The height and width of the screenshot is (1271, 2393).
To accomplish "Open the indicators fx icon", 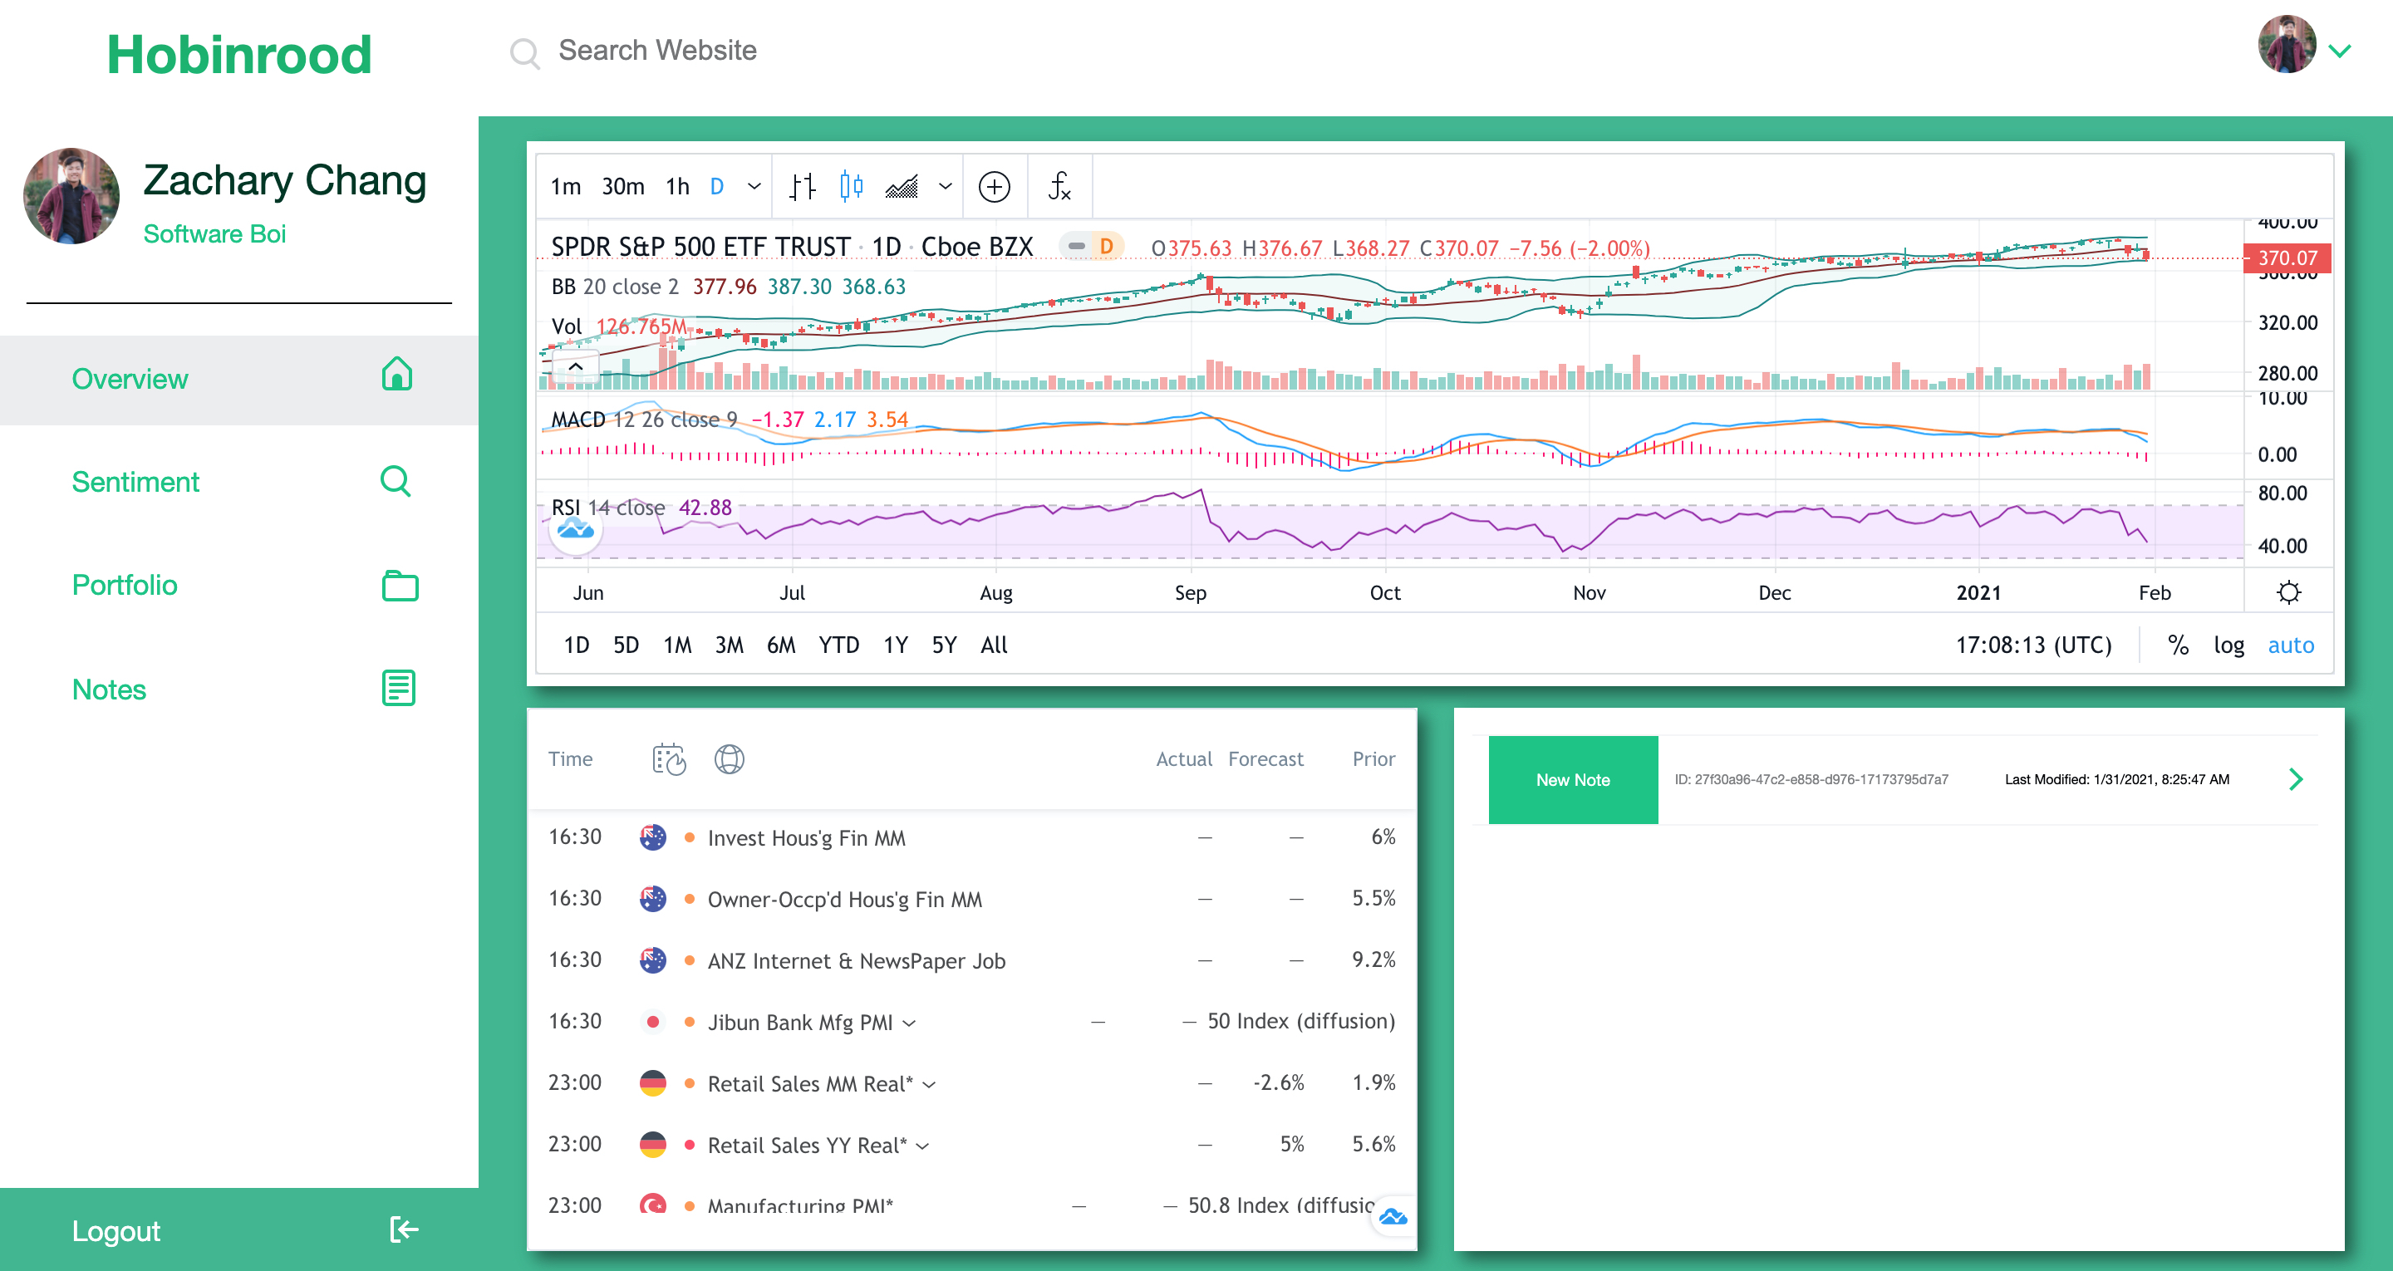I will (1059, 187).
